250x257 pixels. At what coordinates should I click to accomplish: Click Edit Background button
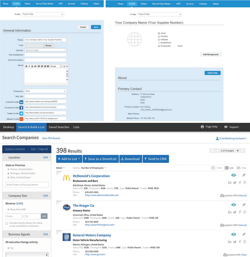(x=211, y=54)
